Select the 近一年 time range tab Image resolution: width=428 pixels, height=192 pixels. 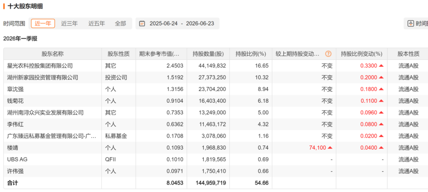(43, 23)
